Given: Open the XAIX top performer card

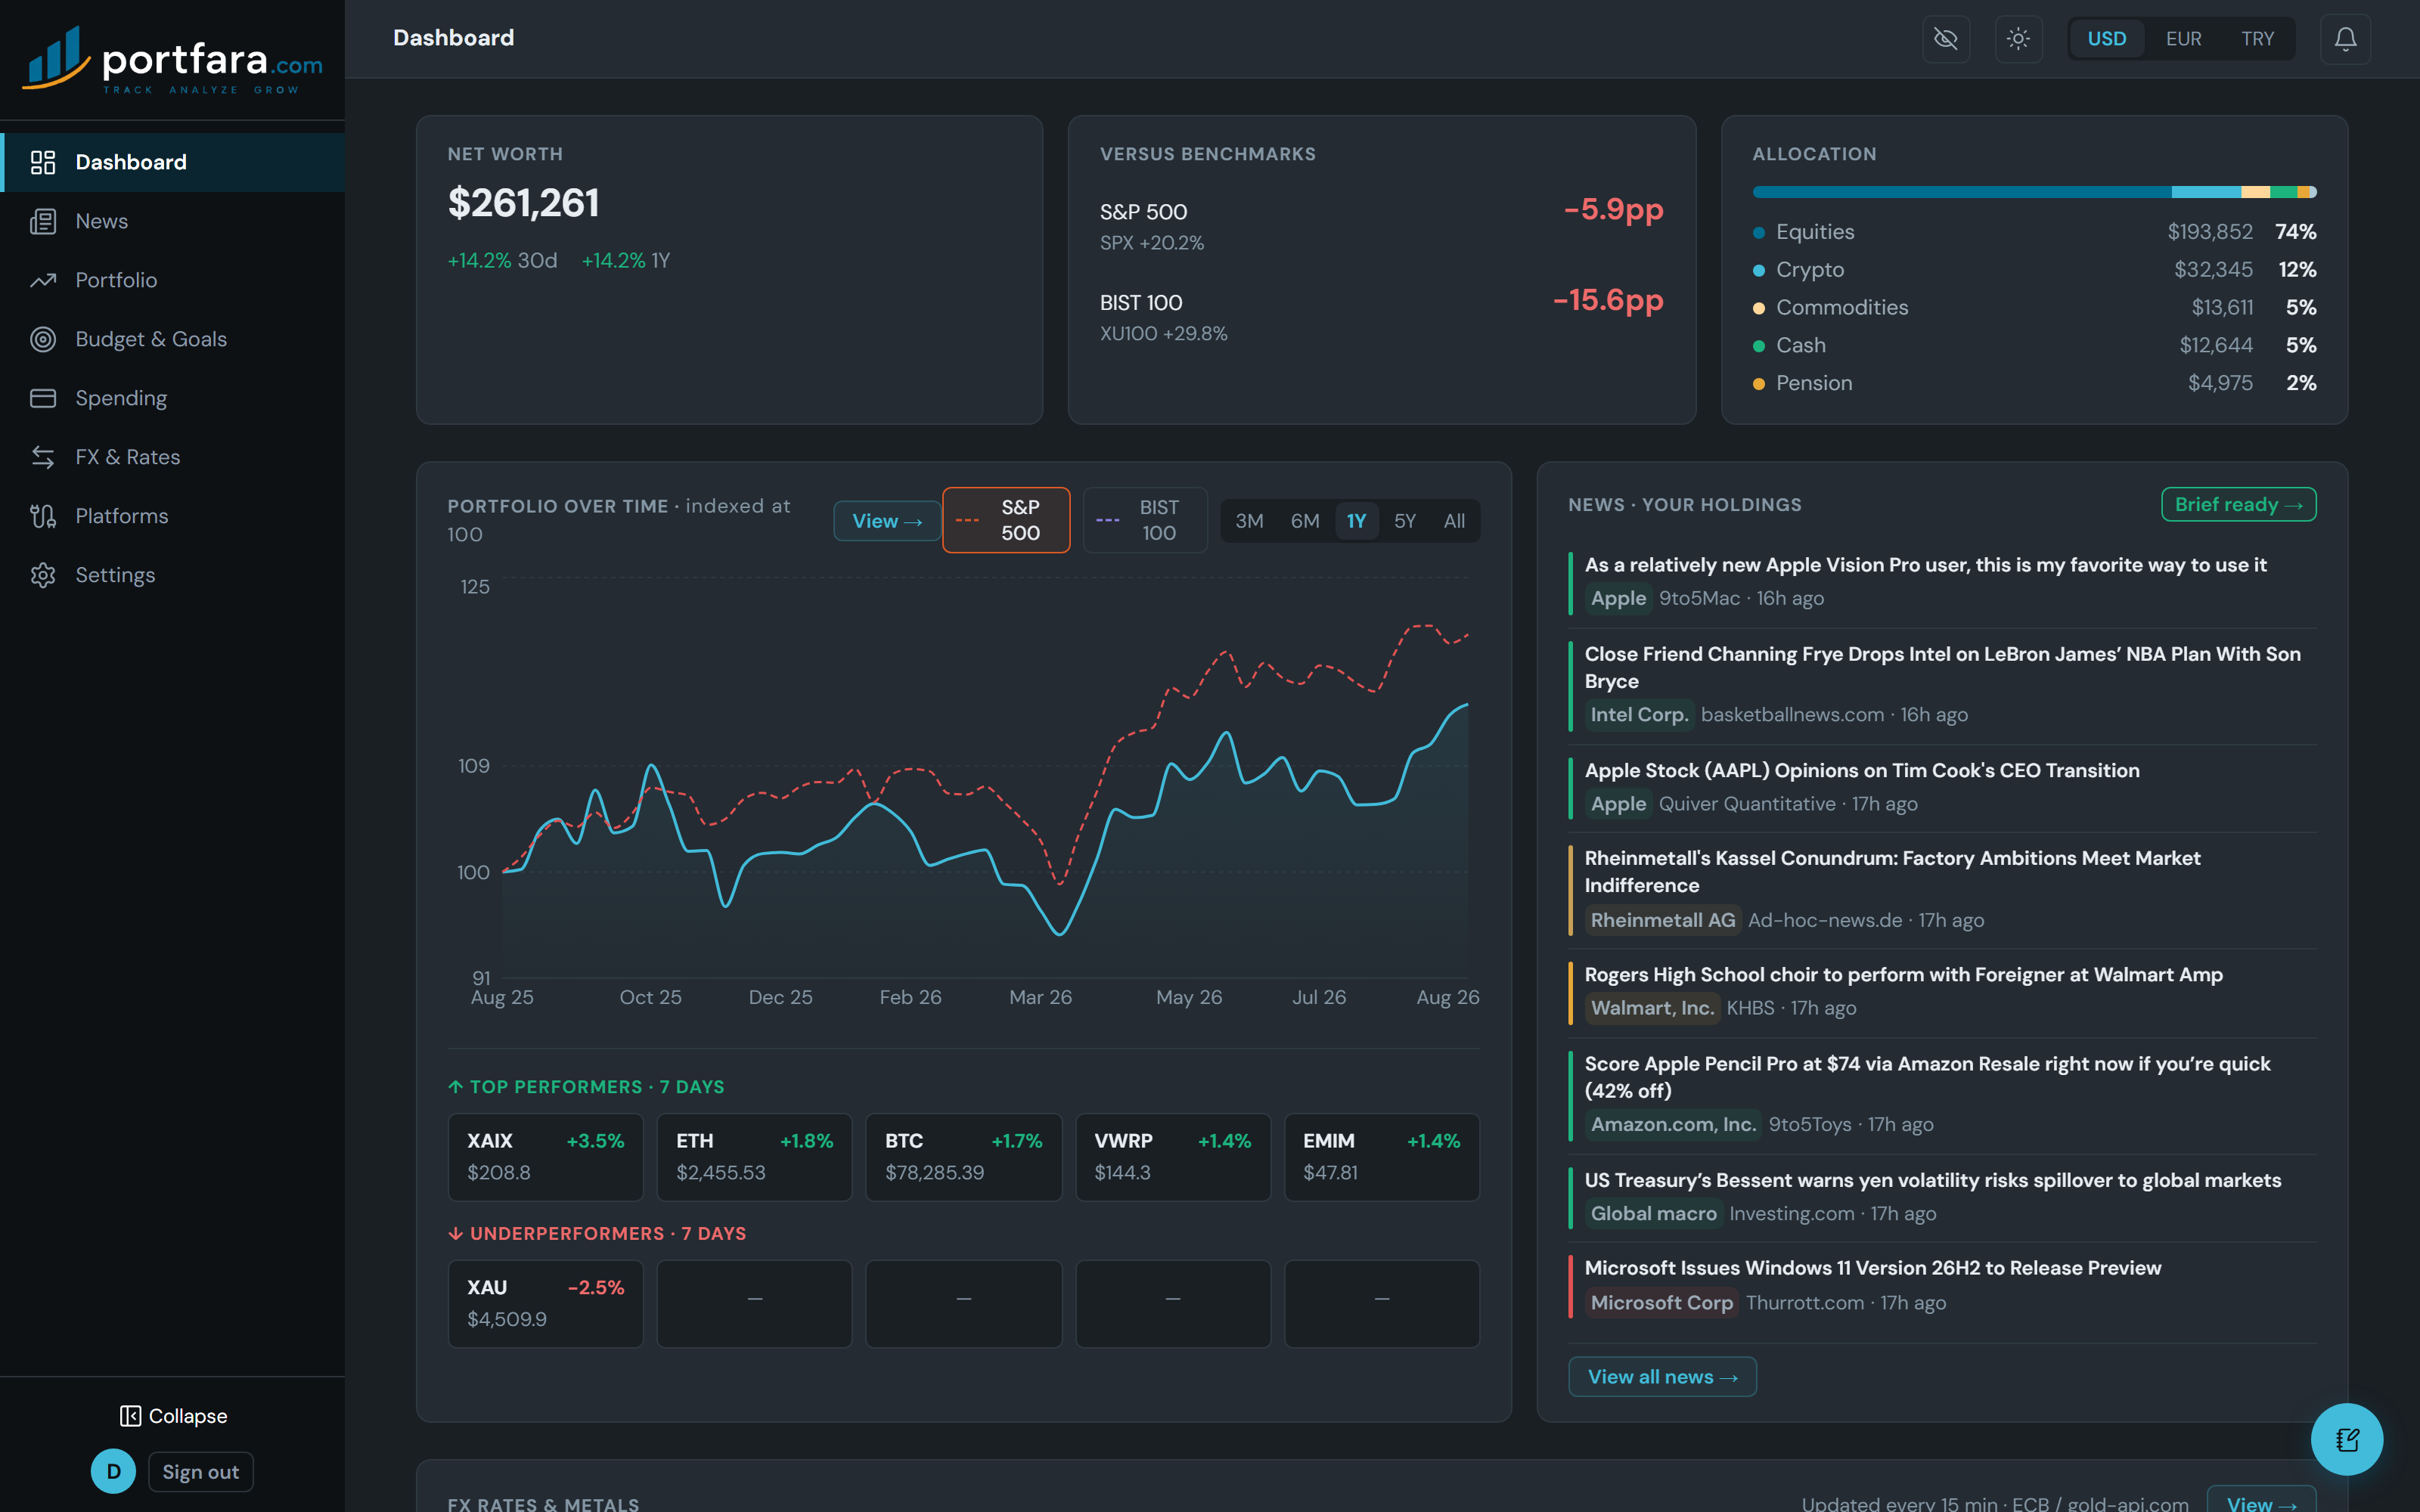Looking at the screenshot, I should point(545,1157).
